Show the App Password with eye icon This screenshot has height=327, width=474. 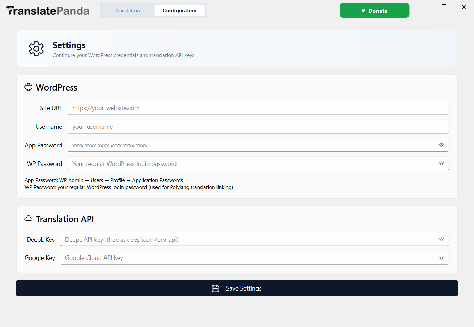tap(441, 145)
